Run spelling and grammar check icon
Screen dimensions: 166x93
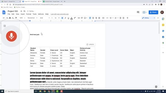pos(13,18)
